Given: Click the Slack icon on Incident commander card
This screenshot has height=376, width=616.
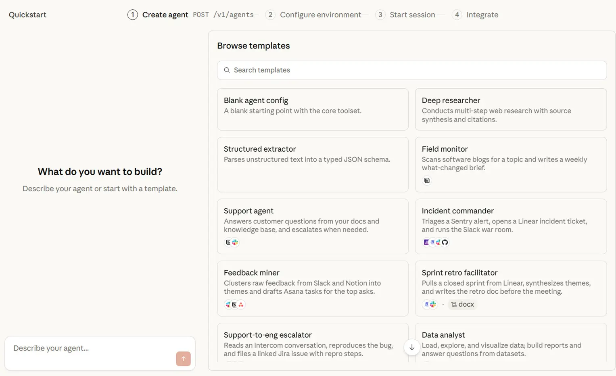Looking at the screenshot, I should [x=438, y=242].
